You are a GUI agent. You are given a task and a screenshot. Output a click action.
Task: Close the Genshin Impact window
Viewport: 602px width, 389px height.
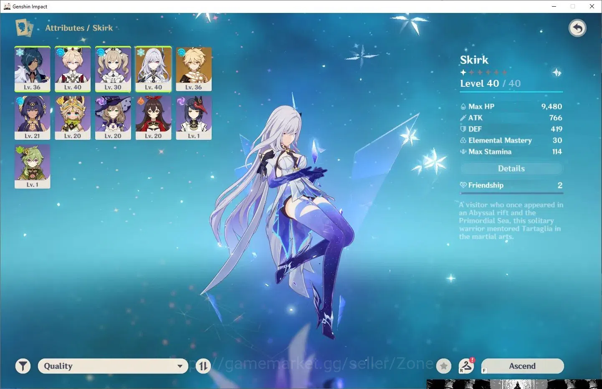tap(592, 6)
